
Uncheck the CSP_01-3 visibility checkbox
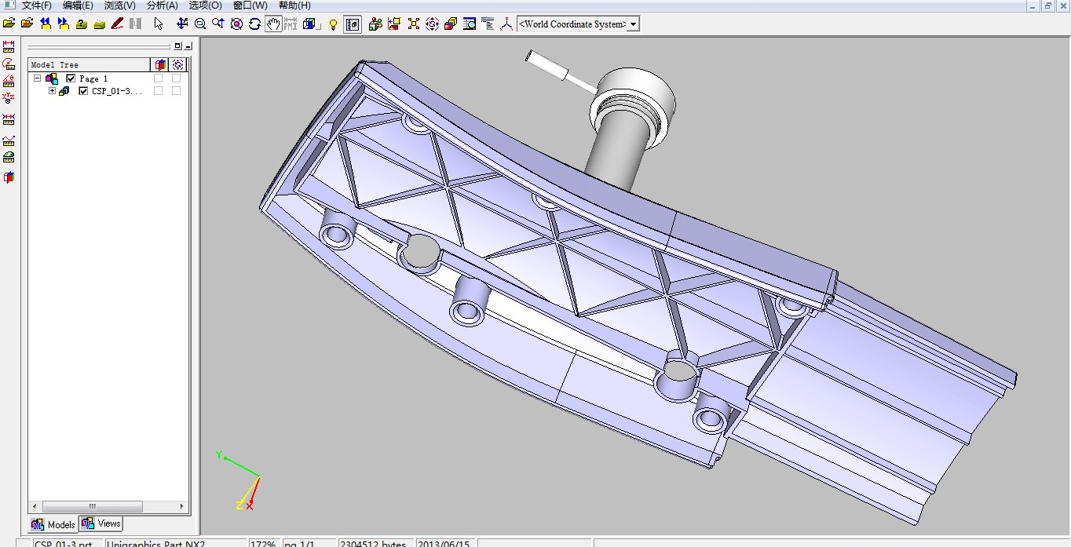tap(83, 91)
